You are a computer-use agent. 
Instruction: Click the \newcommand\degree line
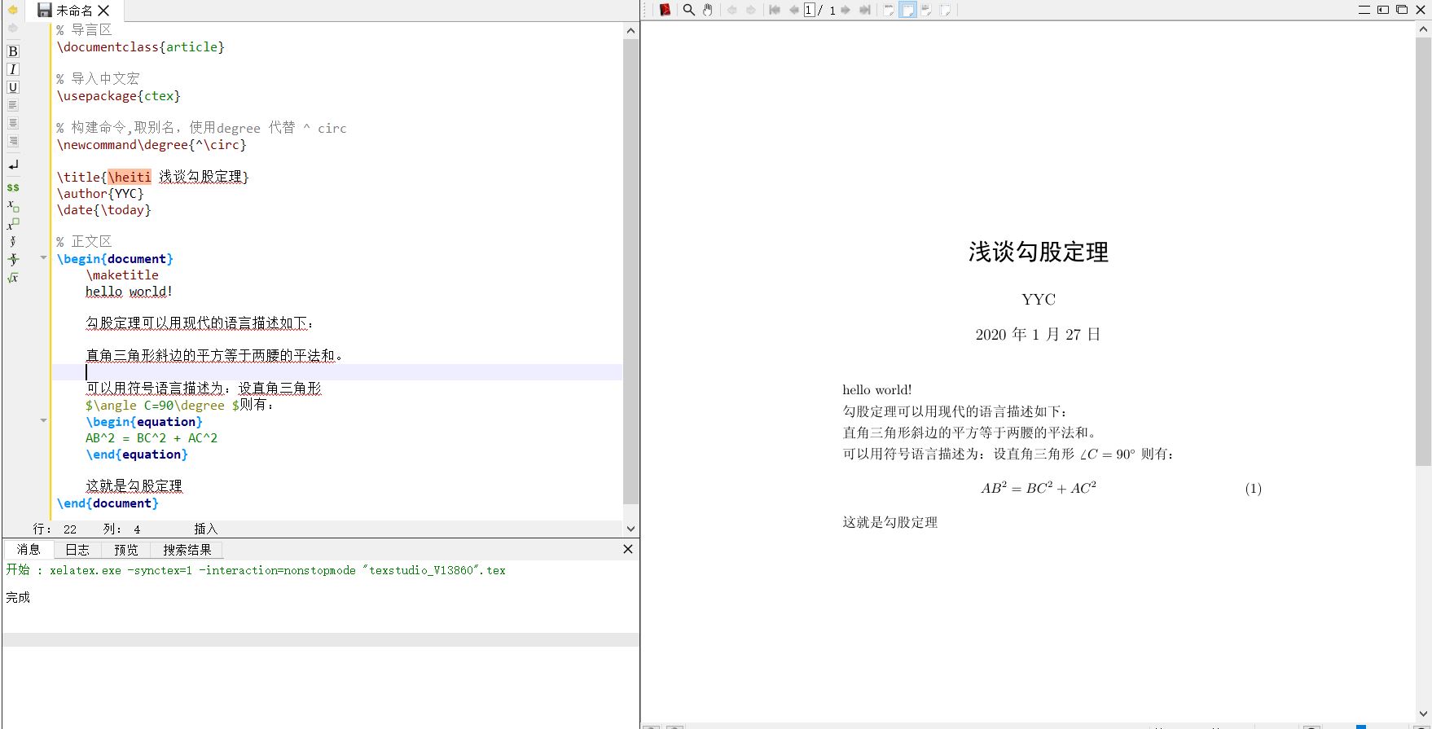click(x=152, y=145)
